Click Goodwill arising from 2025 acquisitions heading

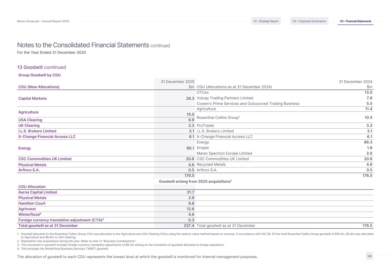[x=195, y=181]
